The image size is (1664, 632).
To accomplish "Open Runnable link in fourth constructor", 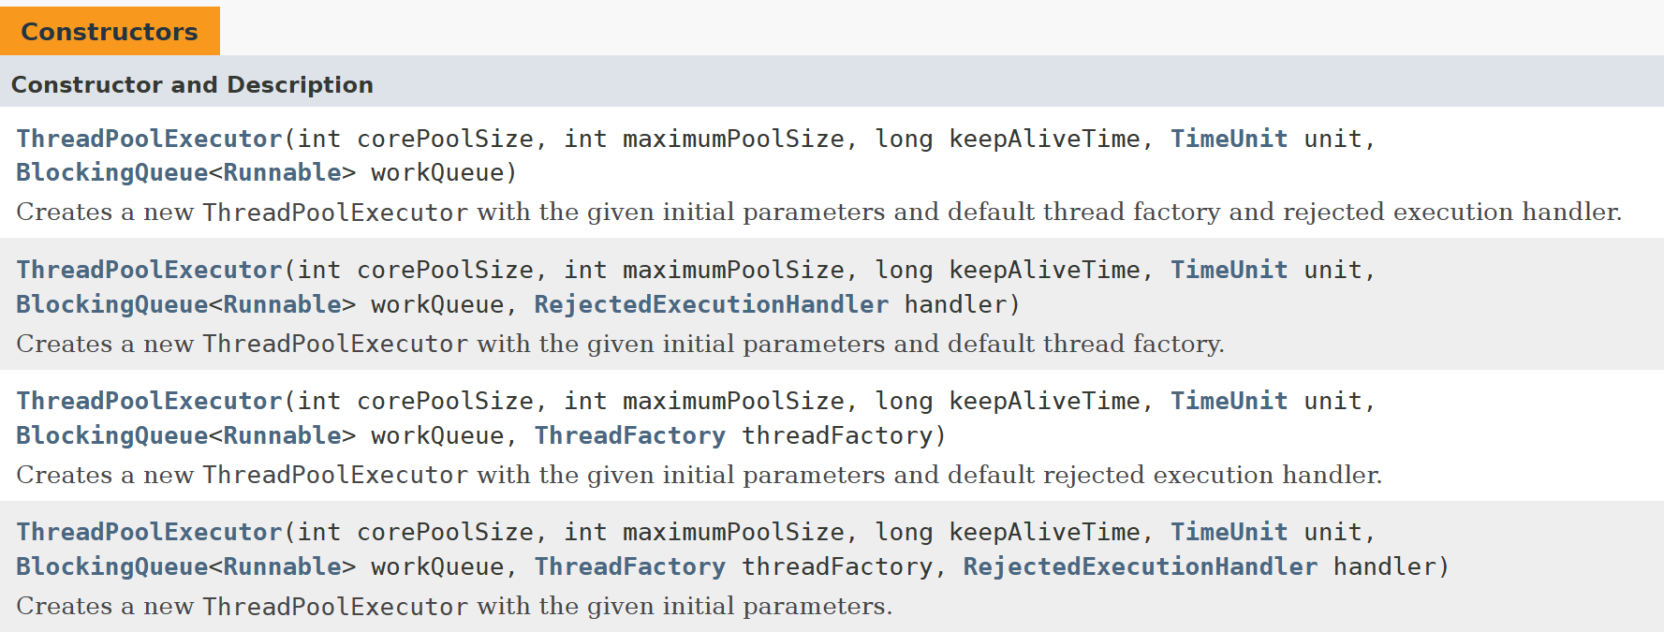I will [x=282, y=566].
